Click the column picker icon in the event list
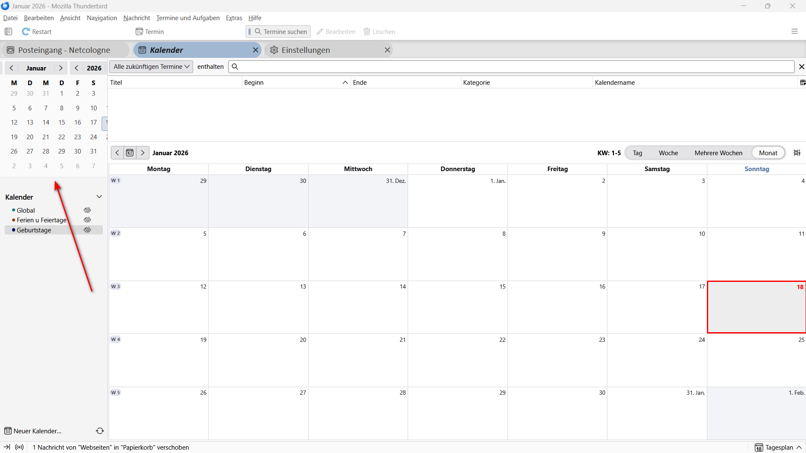The width and height of the screenshot is (806, 453). coord(802,83)
